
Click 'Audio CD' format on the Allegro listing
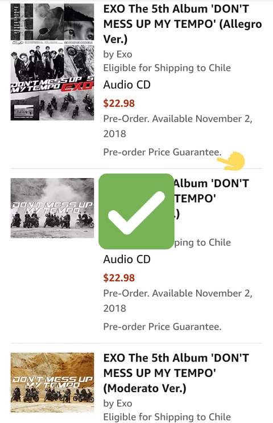(x=127, y=85)
